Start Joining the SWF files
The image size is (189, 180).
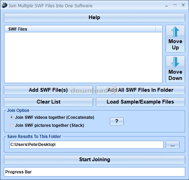[x=94, y=160]
